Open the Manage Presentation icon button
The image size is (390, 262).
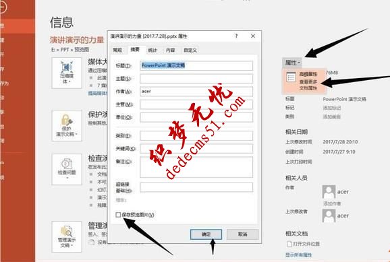pos(67,236)
